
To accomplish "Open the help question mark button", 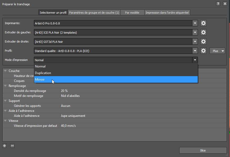I will [218, 4].
